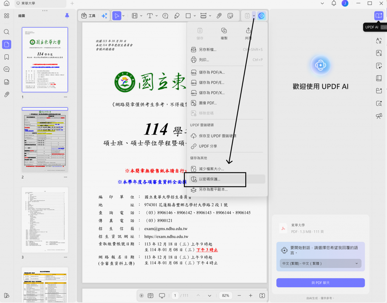
Task: Start slideshow presentation icon
Action: (162, 295)
